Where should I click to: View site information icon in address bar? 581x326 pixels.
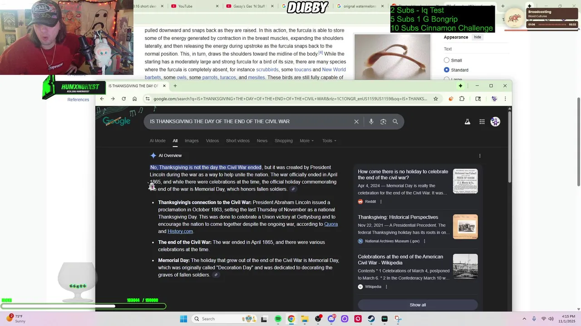(x=148, y=99)
